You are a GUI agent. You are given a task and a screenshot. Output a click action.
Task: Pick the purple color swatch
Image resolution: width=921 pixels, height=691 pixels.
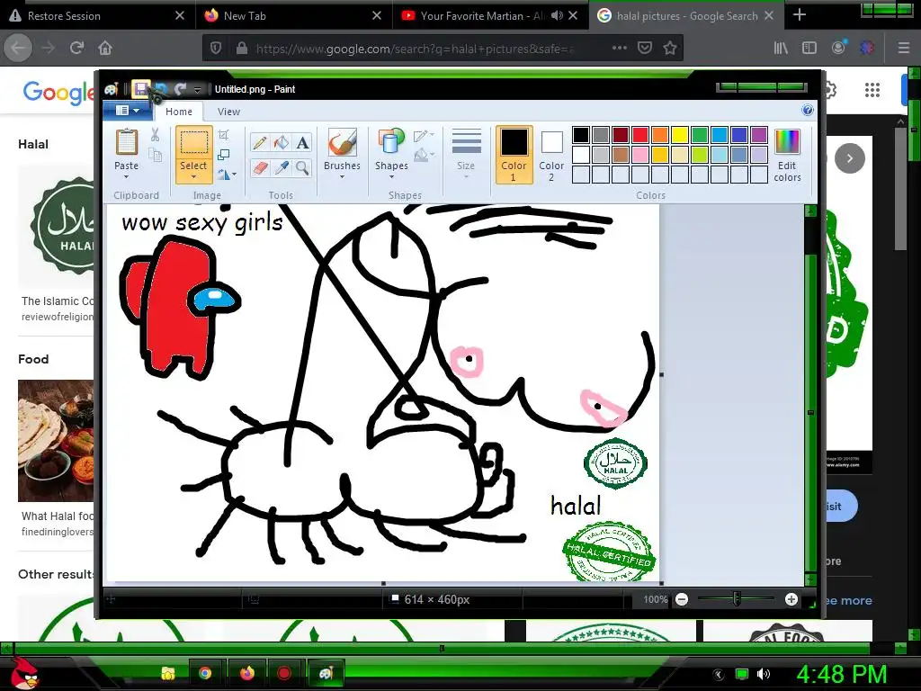click(x=759, y=135)
